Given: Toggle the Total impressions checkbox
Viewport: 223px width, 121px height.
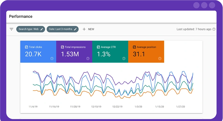Looking at the screenshot, I should pyautogui.click(x=62, y=47).
